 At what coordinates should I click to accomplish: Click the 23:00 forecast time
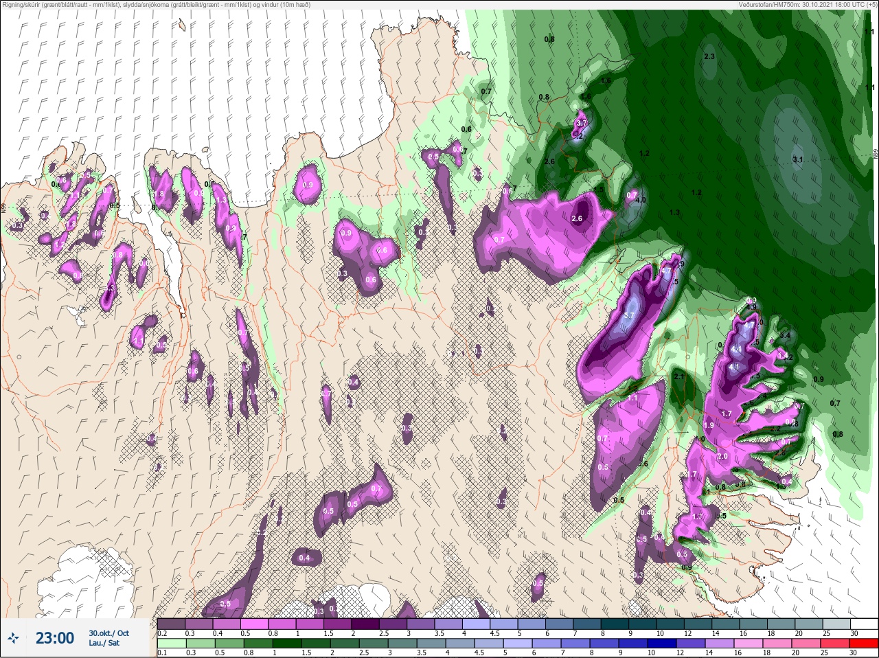pos(55,638)
